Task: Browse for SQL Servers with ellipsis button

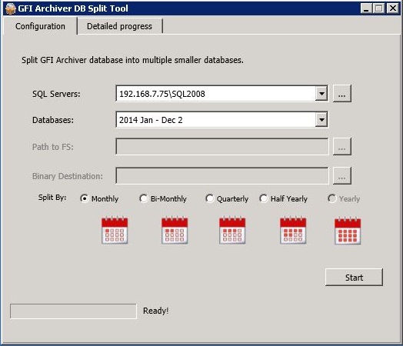Action: 341,94
